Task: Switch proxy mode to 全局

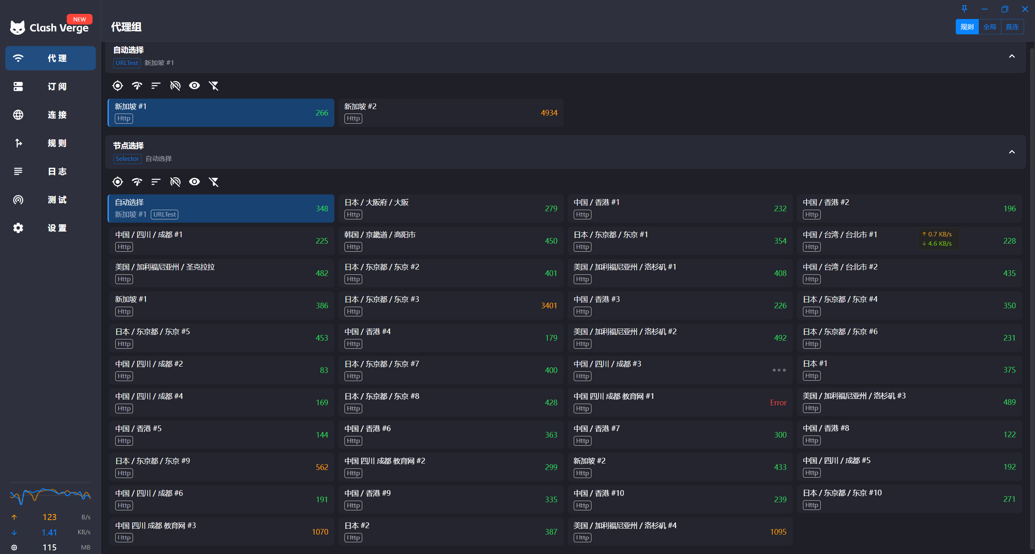Action: coord(989,27)
